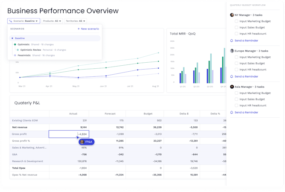Click the Quaterly P&L section title
The height and width of the screenshot is (192, 285).
pyautogui.click(x=27, y=103)
